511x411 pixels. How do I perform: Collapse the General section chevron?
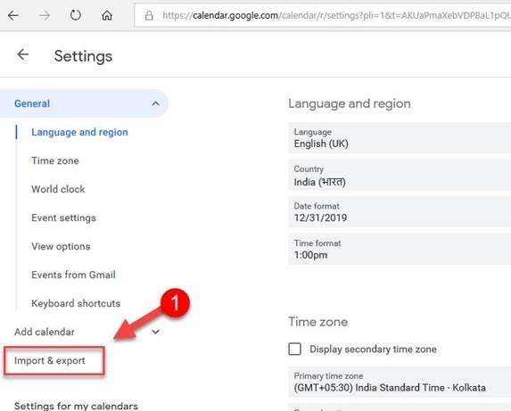[155, 103]
